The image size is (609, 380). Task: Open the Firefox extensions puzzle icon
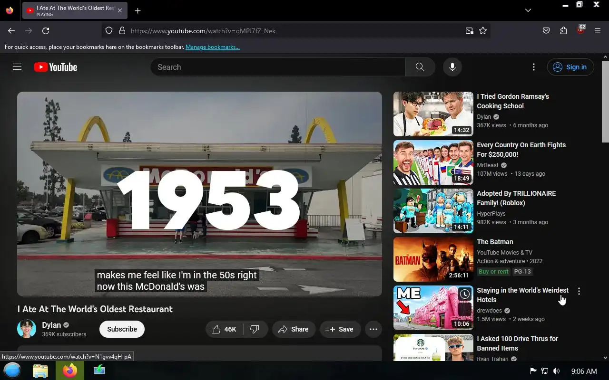pos(563,31)
